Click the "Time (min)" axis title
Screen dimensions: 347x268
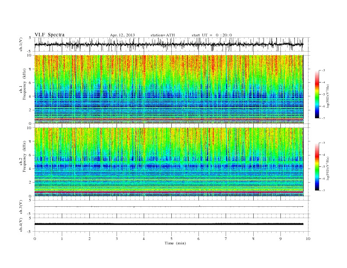(x=175, y=243)
